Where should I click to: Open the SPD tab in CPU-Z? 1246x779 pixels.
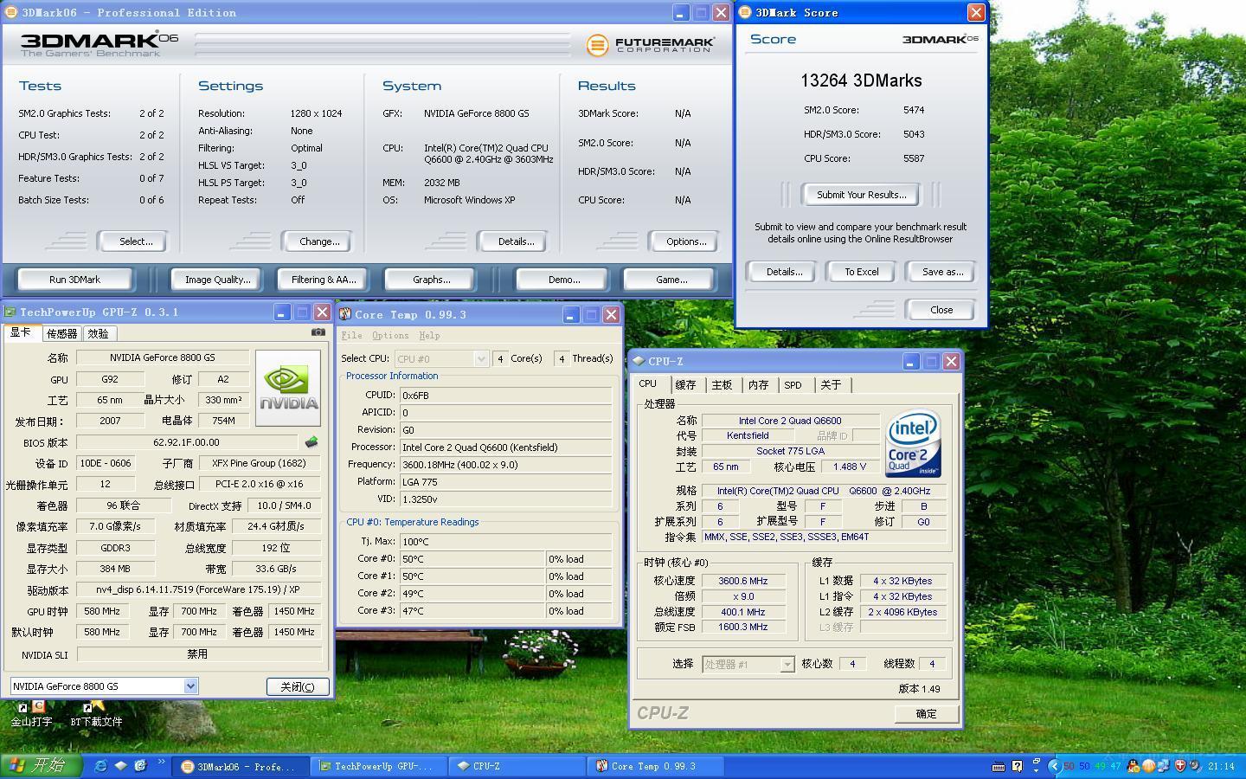pos(793,385)
